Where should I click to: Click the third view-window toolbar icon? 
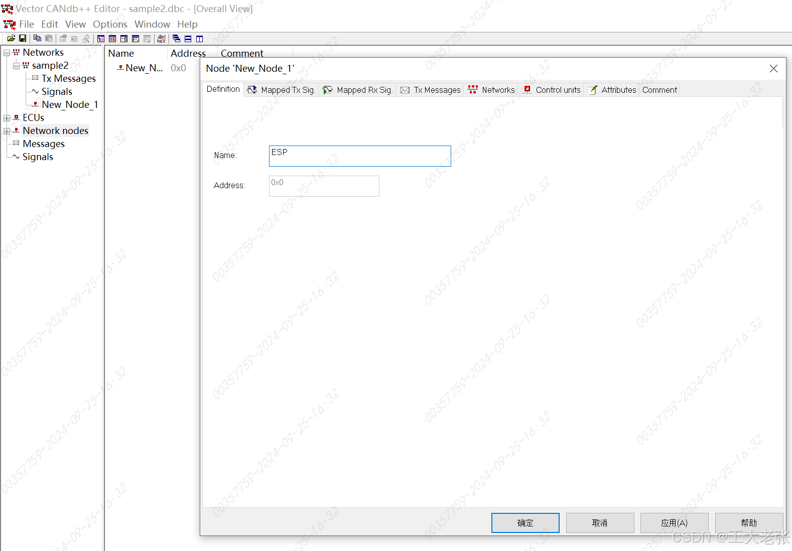124,39
